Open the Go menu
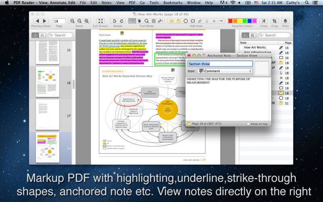This screenshot has height=202, width=323. tap(142, 3)
